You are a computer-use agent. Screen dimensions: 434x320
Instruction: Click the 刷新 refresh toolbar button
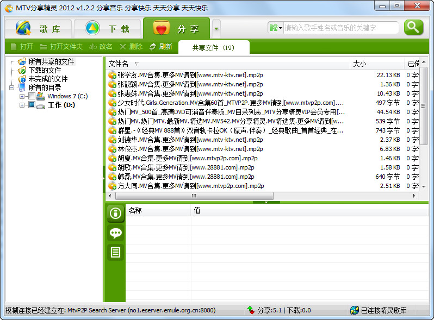161,47
